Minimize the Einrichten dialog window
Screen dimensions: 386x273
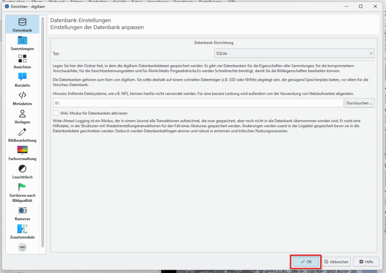(346, 6)
